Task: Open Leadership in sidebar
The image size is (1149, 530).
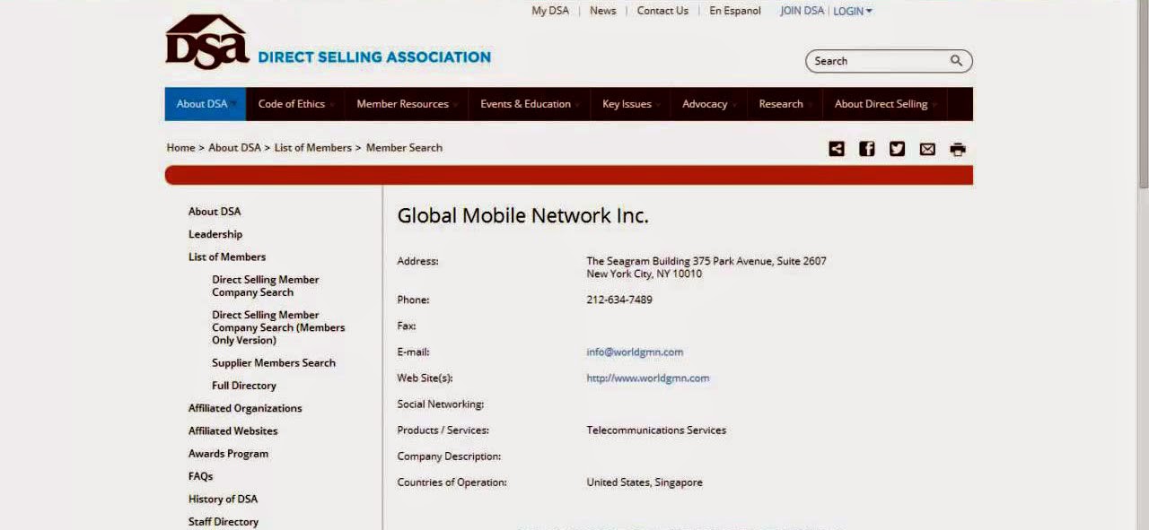Action: 215,234
